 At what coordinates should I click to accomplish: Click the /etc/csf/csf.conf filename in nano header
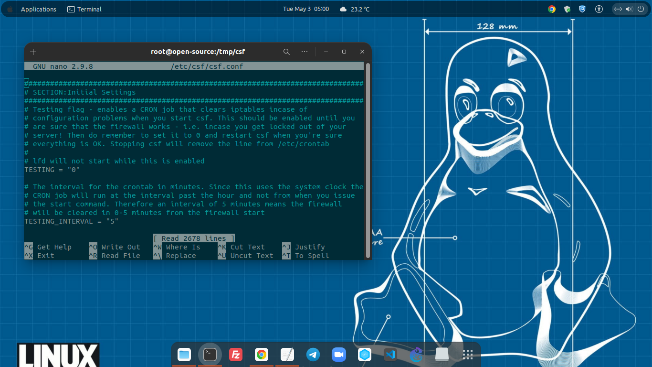coord(207,66)
